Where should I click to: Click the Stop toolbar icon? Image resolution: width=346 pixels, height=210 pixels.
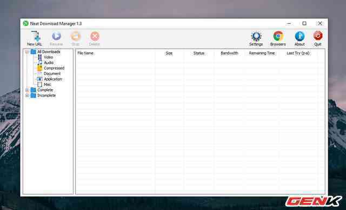coord(76,36)
